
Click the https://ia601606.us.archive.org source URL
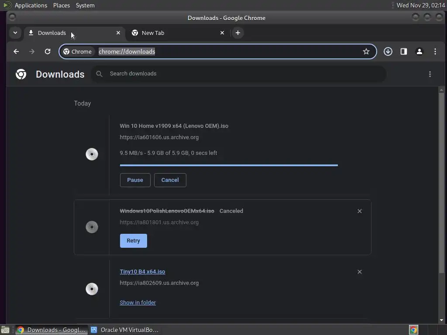pos(159,137)
